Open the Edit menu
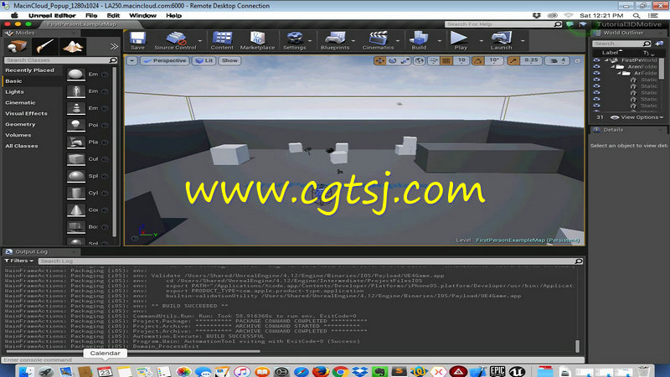Viewport: 670px width, 377px height. click(x=113, y=15)
